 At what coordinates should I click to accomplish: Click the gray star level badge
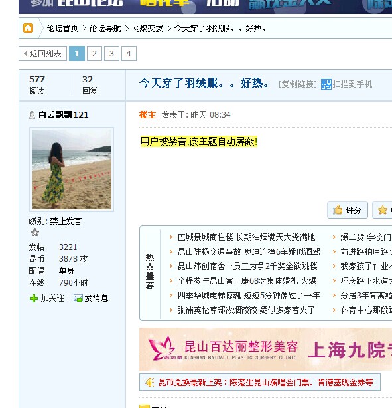[x=34, y=232]
